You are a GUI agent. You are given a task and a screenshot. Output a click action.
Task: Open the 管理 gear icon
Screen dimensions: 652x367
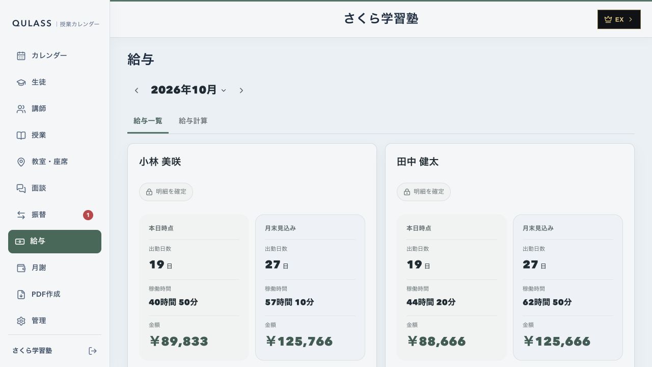click(x=21, y=321)
